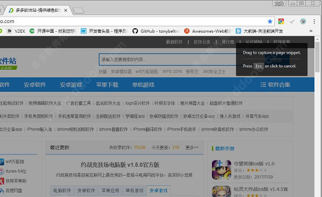Open 约战竞技场电脑版 v1.5.0官方版 article
The image size is (322, 197).
point(120,165)
